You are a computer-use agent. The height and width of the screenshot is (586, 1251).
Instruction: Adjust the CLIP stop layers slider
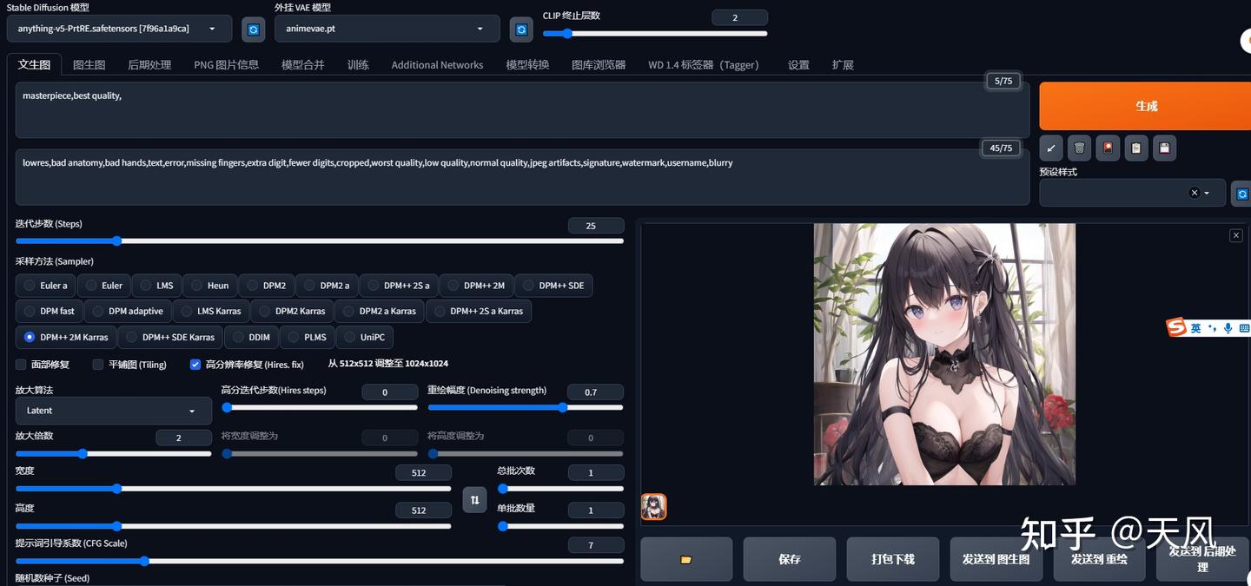coord(655,34)
